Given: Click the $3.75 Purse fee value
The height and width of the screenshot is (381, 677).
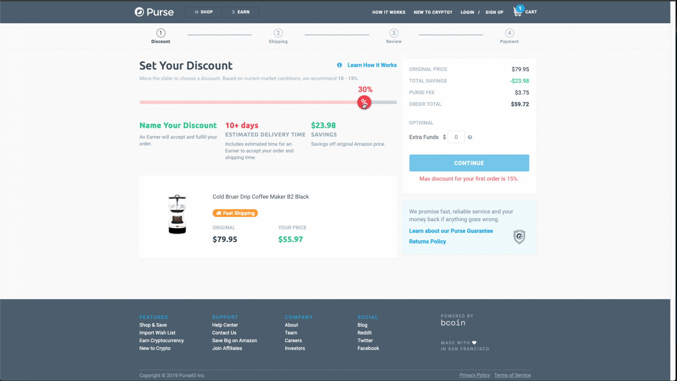Looking at the screenshot, I should (x=522, y=92).
